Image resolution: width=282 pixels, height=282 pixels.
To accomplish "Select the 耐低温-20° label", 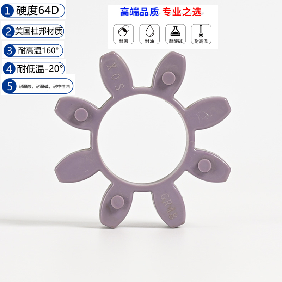I will [40, 68].
